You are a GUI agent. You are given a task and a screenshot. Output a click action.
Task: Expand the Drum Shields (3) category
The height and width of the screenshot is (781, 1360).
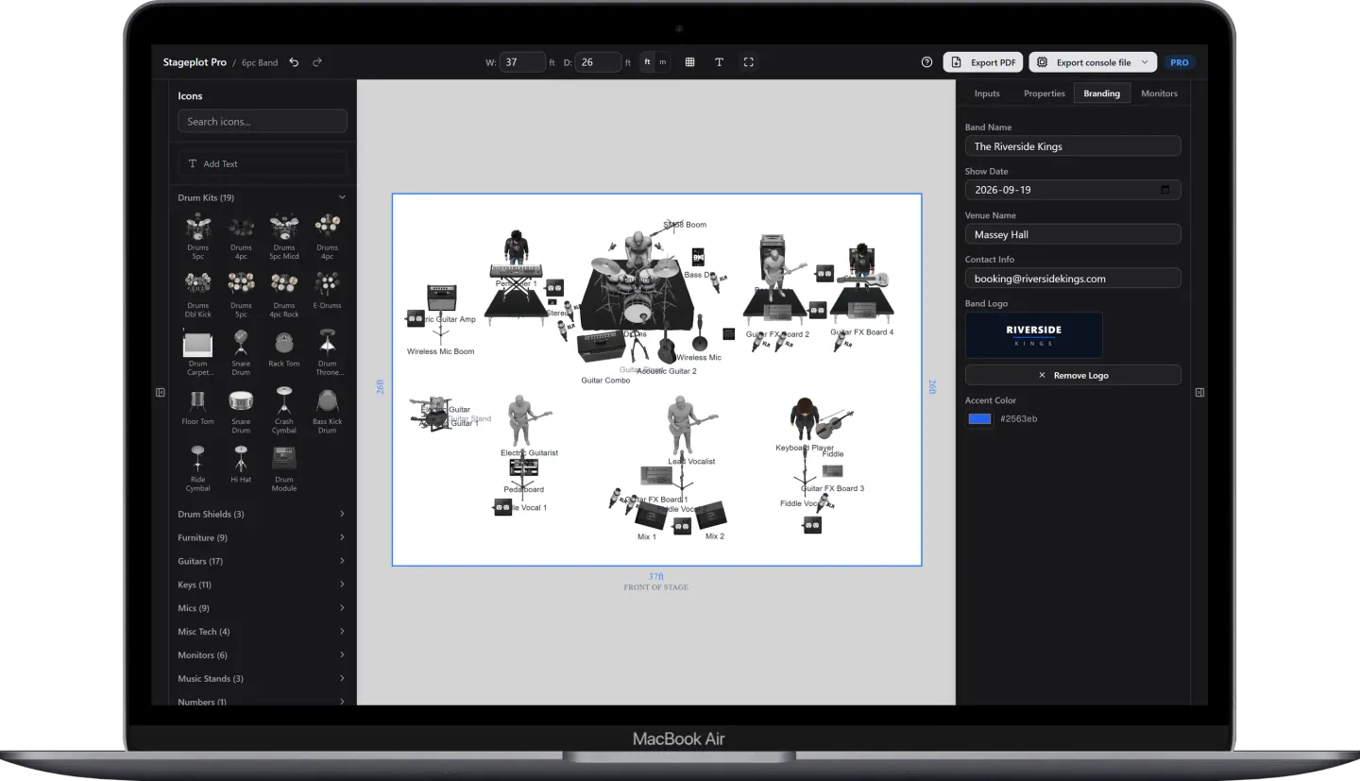click(x=262, y=515)
